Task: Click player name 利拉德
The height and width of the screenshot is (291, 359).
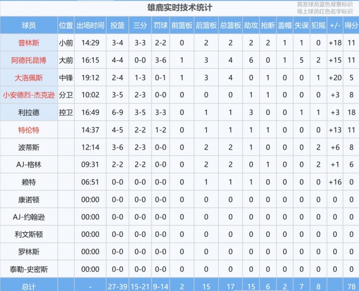Action: pos(29,112)
